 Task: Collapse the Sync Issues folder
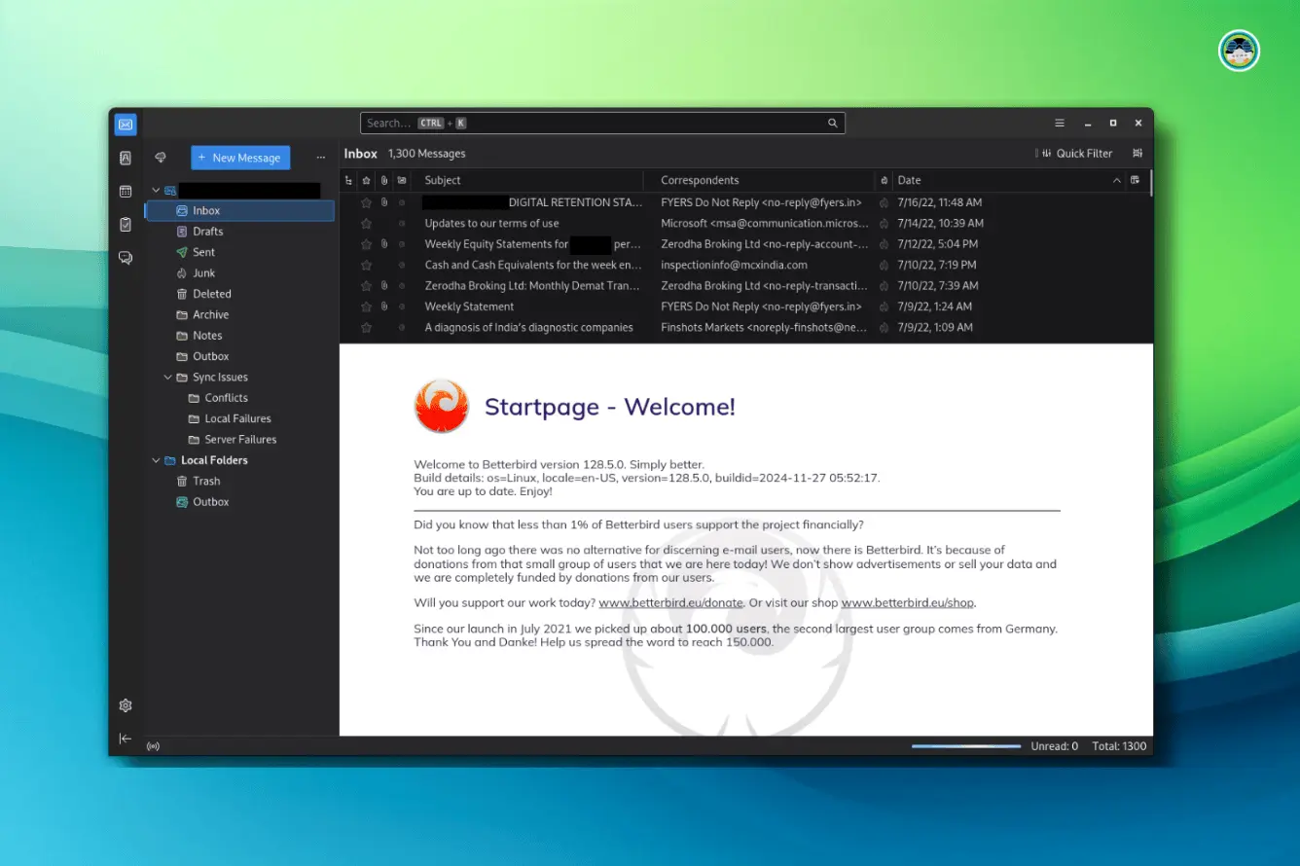[x=168, y=378]
